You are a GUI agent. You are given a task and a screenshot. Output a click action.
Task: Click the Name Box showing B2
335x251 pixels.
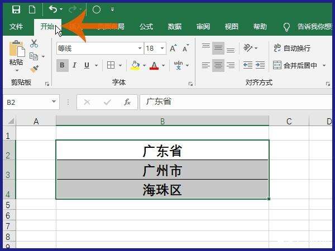pyautogui.click(x=31, y=102)
